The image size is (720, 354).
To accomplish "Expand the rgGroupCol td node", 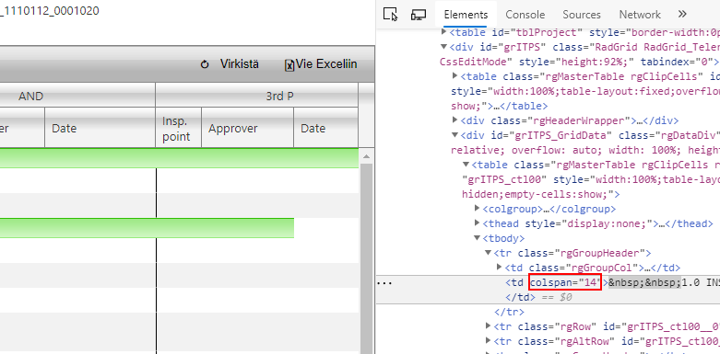I will point(500,268).
